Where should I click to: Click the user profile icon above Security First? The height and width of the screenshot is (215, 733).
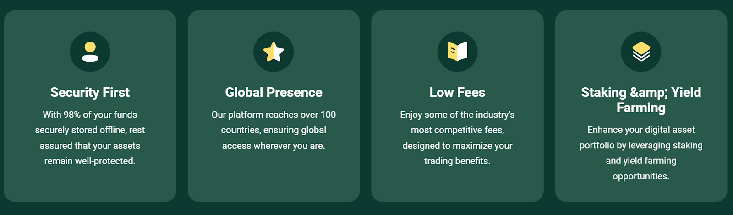(90, 52)
